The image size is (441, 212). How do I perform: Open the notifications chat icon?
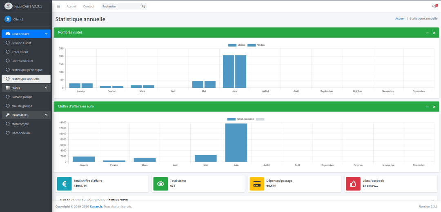(434, 6)
